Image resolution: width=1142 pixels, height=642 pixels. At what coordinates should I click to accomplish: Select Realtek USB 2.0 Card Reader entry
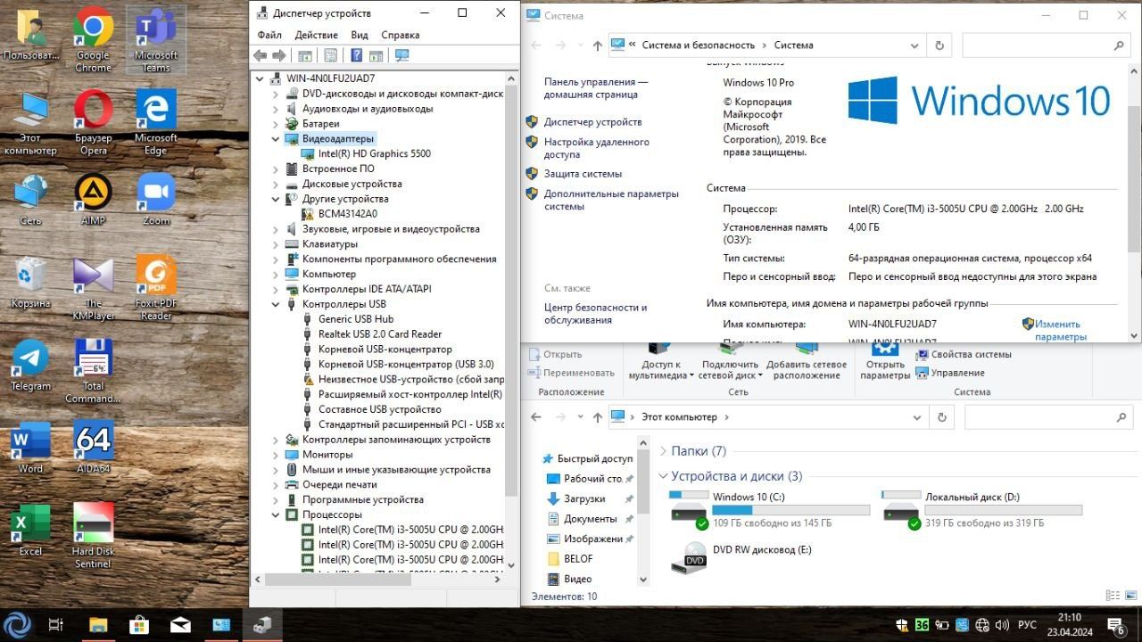[372, 334]
